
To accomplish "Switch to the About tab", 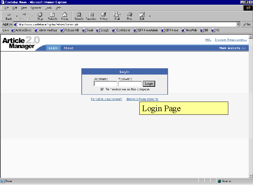I will (69, 48).
